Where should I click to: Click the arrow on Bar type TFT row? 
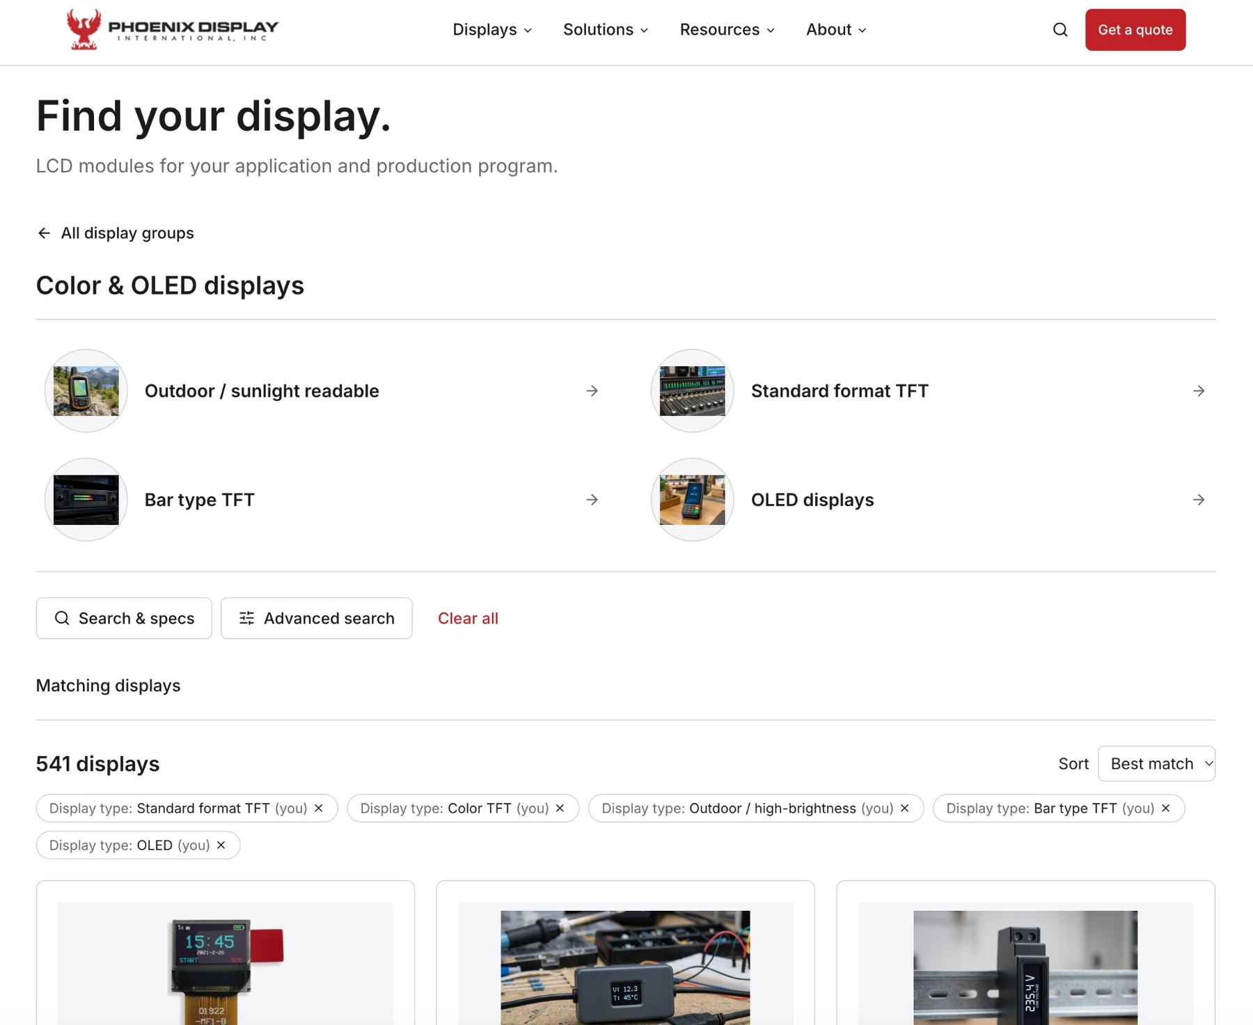(x=592, y=500)
